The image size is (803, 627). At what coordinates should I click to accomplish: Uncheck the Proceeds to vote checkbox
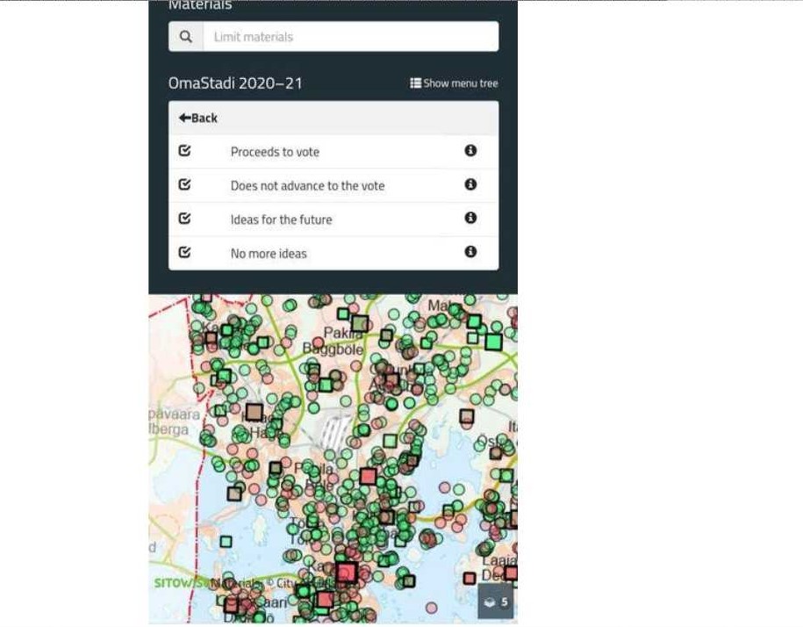(x=184, y=151)
